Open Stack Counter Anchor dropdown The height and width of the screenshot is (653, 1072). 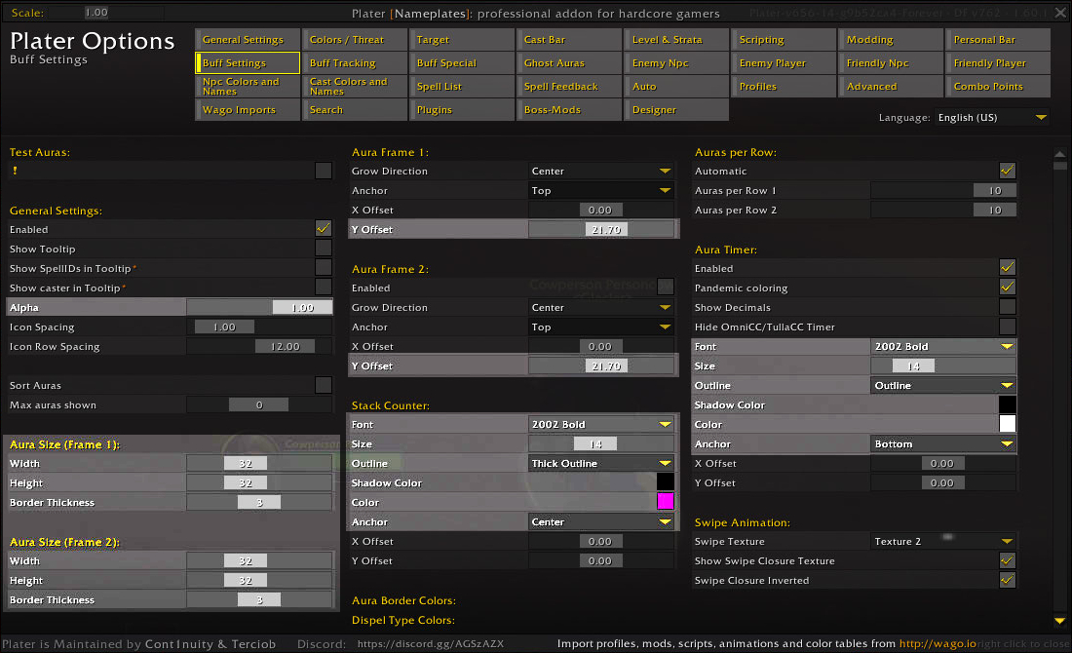click(601, 521)
